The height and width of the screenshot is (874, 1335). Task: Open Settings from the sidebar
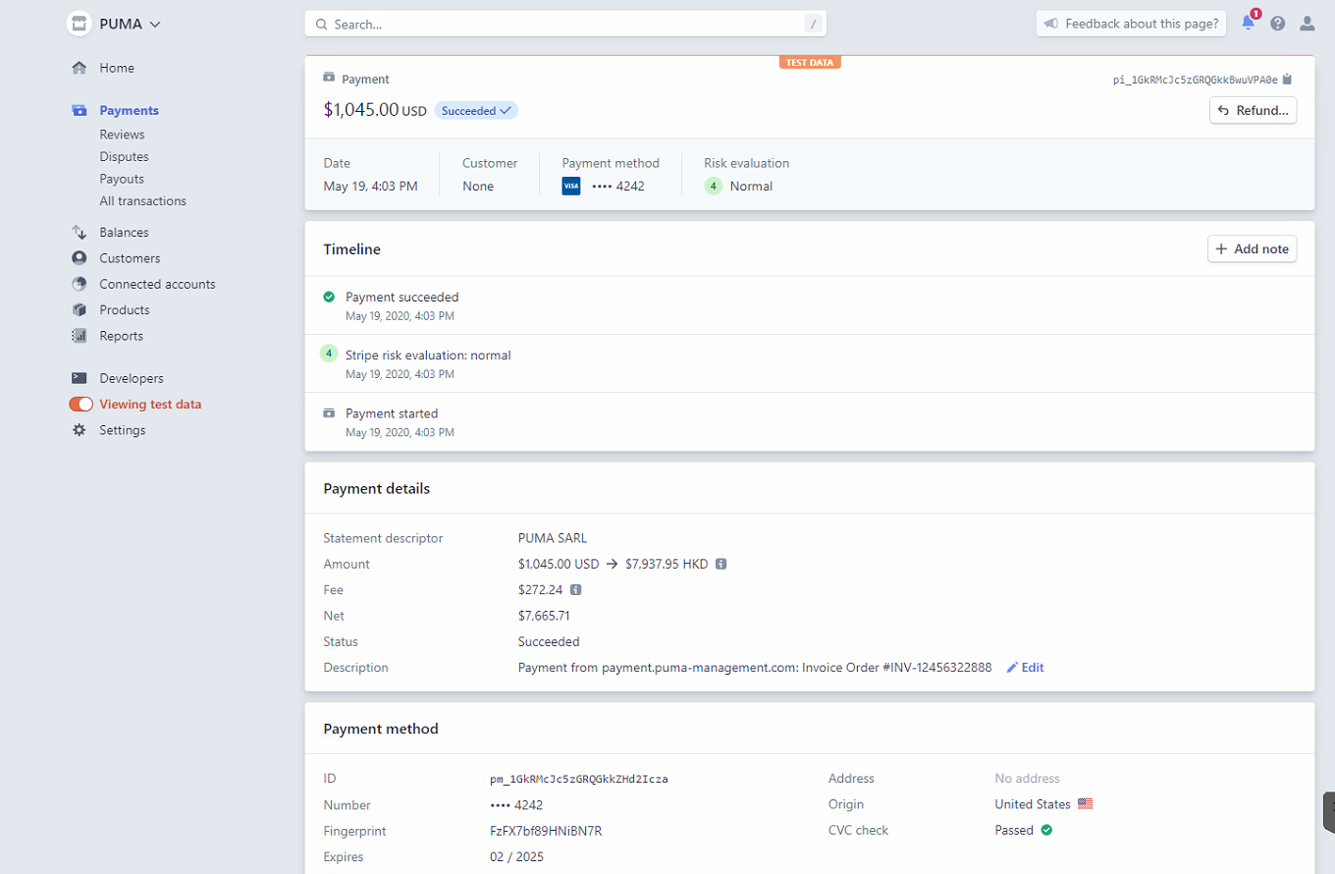(x=122, y=430)
